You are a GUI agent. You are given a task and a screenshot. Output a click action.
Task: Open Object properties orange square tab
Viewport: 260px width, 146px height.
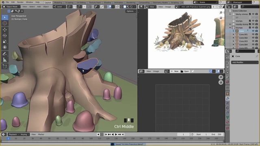tap(227, 94)
